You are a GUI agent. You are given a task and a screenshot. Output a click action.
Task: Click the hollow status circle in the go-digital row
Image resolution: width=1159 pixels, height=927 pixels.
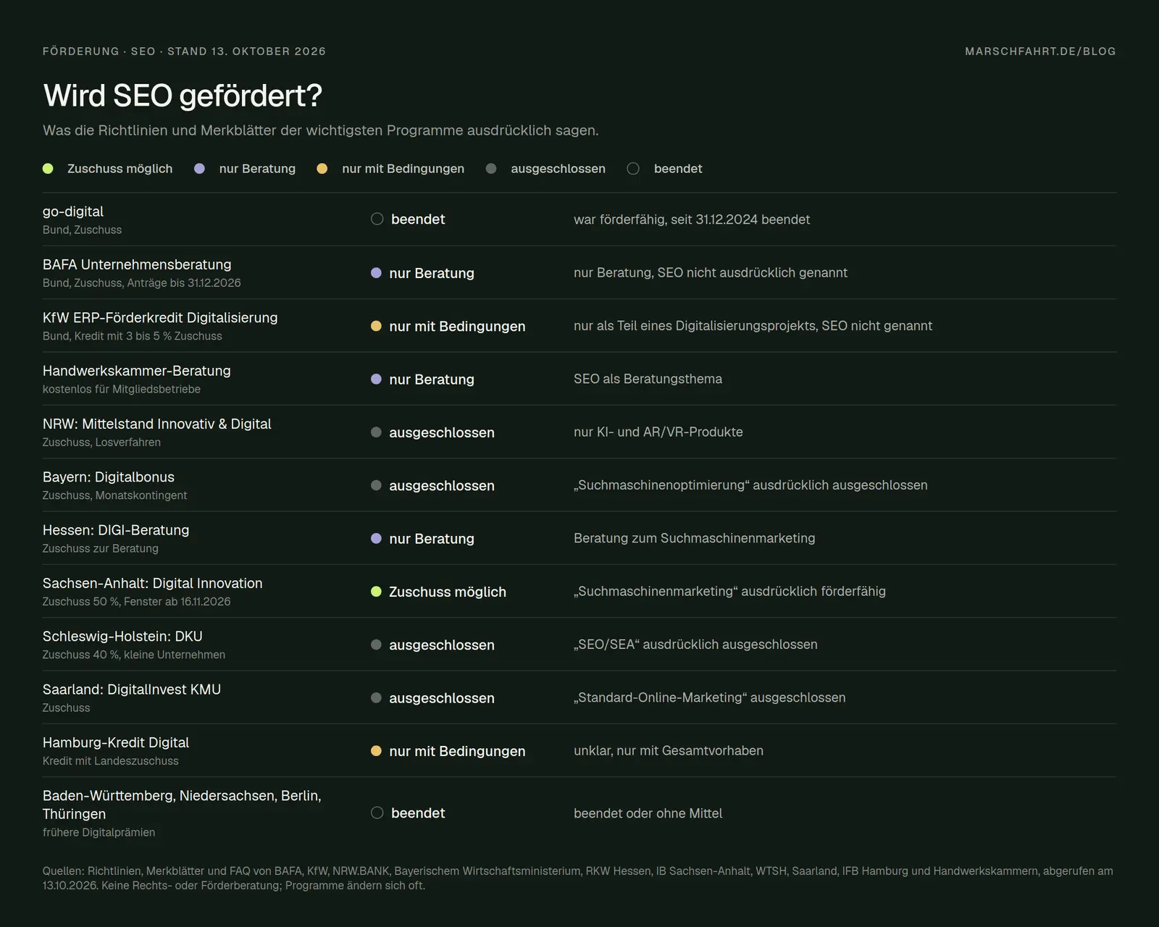tap(377, 219)
